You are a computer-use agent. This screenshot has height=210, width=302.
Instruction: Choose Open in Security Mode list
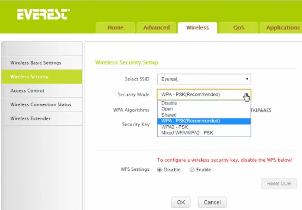point(204,109)
